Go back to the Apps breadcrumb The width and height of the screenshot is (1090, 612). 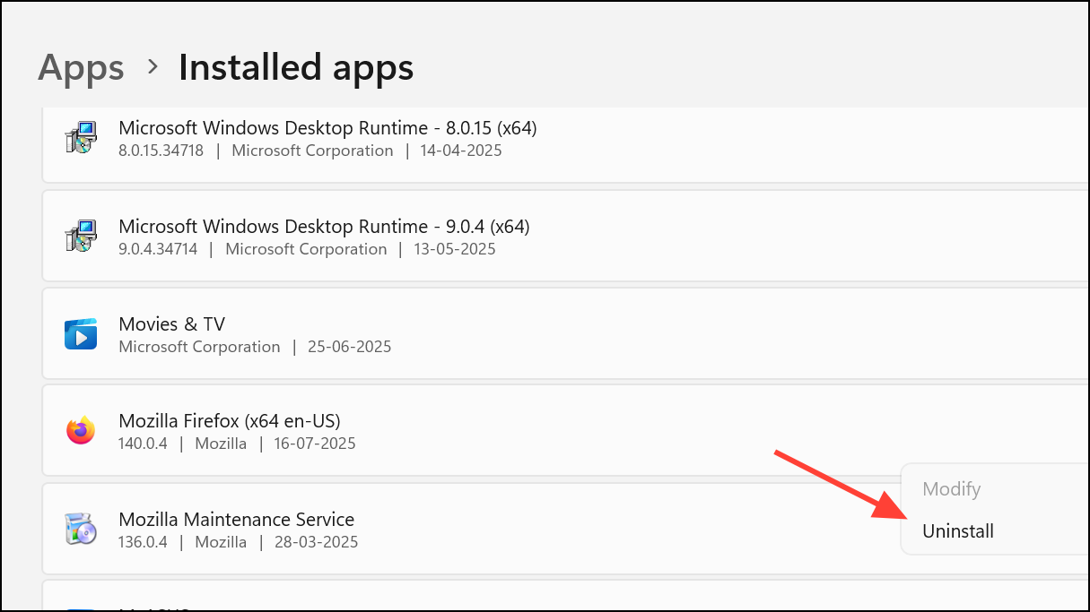[81, 67]
